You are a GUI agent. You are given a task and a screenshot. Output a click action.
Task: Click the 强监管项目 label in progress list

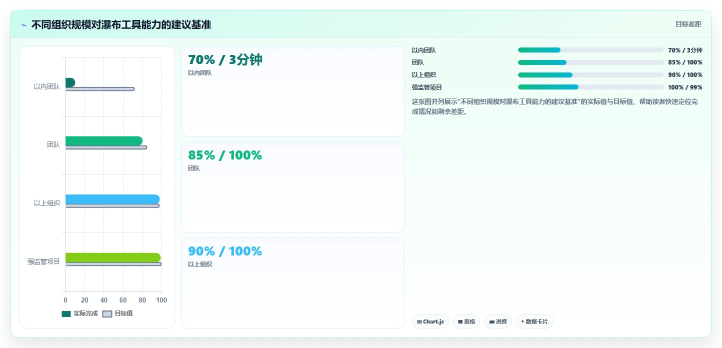pyautogui.click(x=427, y=87)
